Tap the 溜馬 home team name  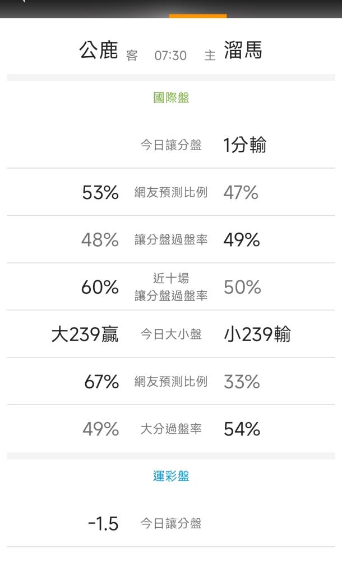(x=243, y=51)
